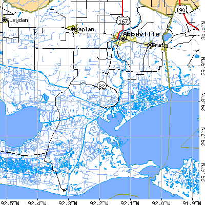The width and height of the screenshot is (205, 205).
Task: Click the Gueydan town label
Action: [x=17, y=20]
